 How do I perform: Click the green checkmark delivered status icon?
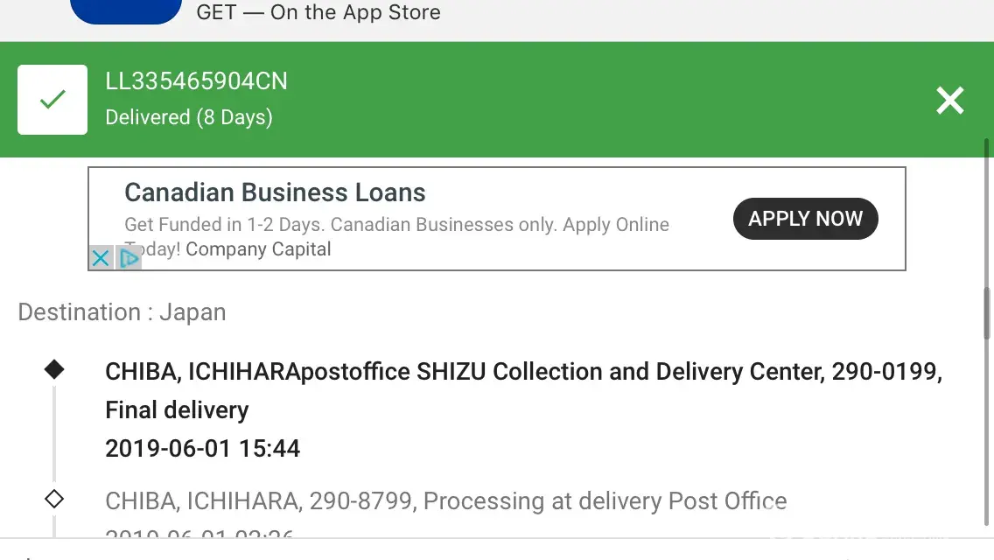pos(52,100)
